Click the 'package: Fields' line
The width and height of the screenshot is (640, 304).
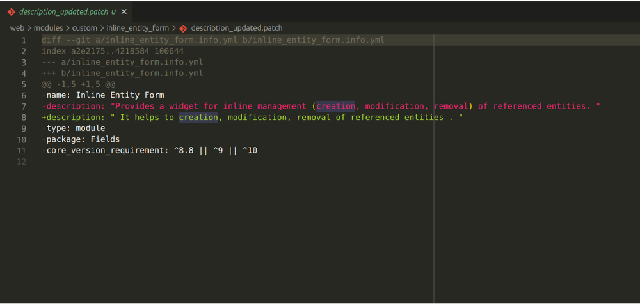point(83,139)
